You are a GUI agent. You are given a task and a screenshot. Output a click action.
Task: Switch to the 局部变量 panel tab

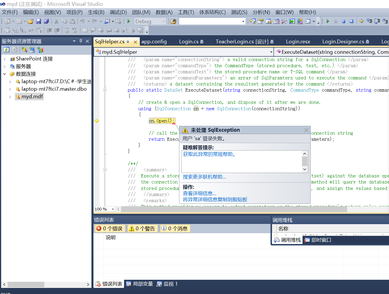click(x=139, y=284)
